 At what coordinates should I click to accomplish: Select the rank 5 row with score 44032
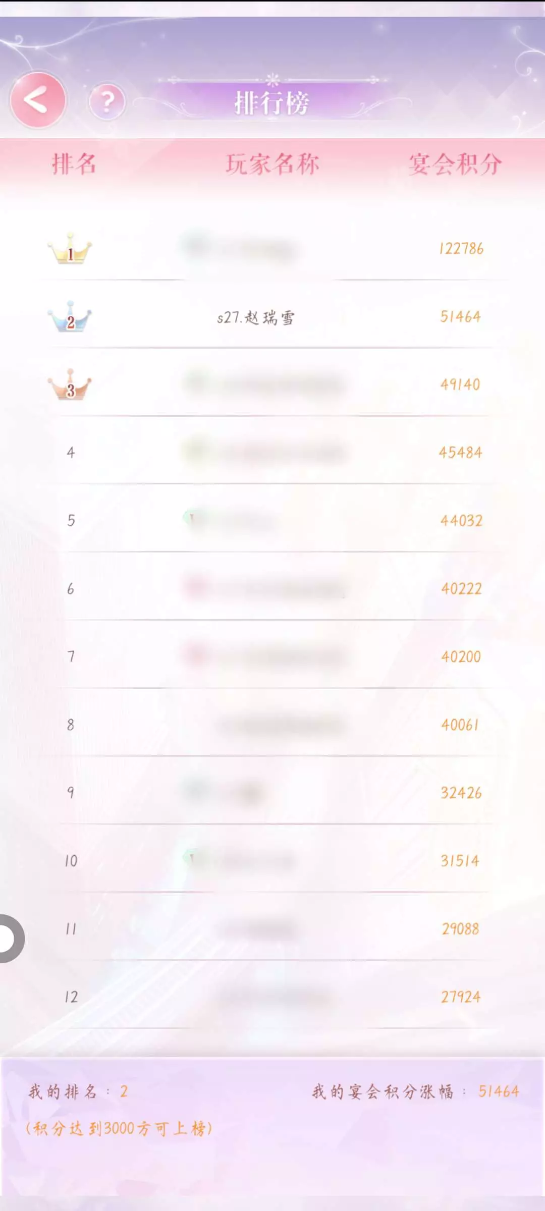pyautogui.click(x=272, y=520)
